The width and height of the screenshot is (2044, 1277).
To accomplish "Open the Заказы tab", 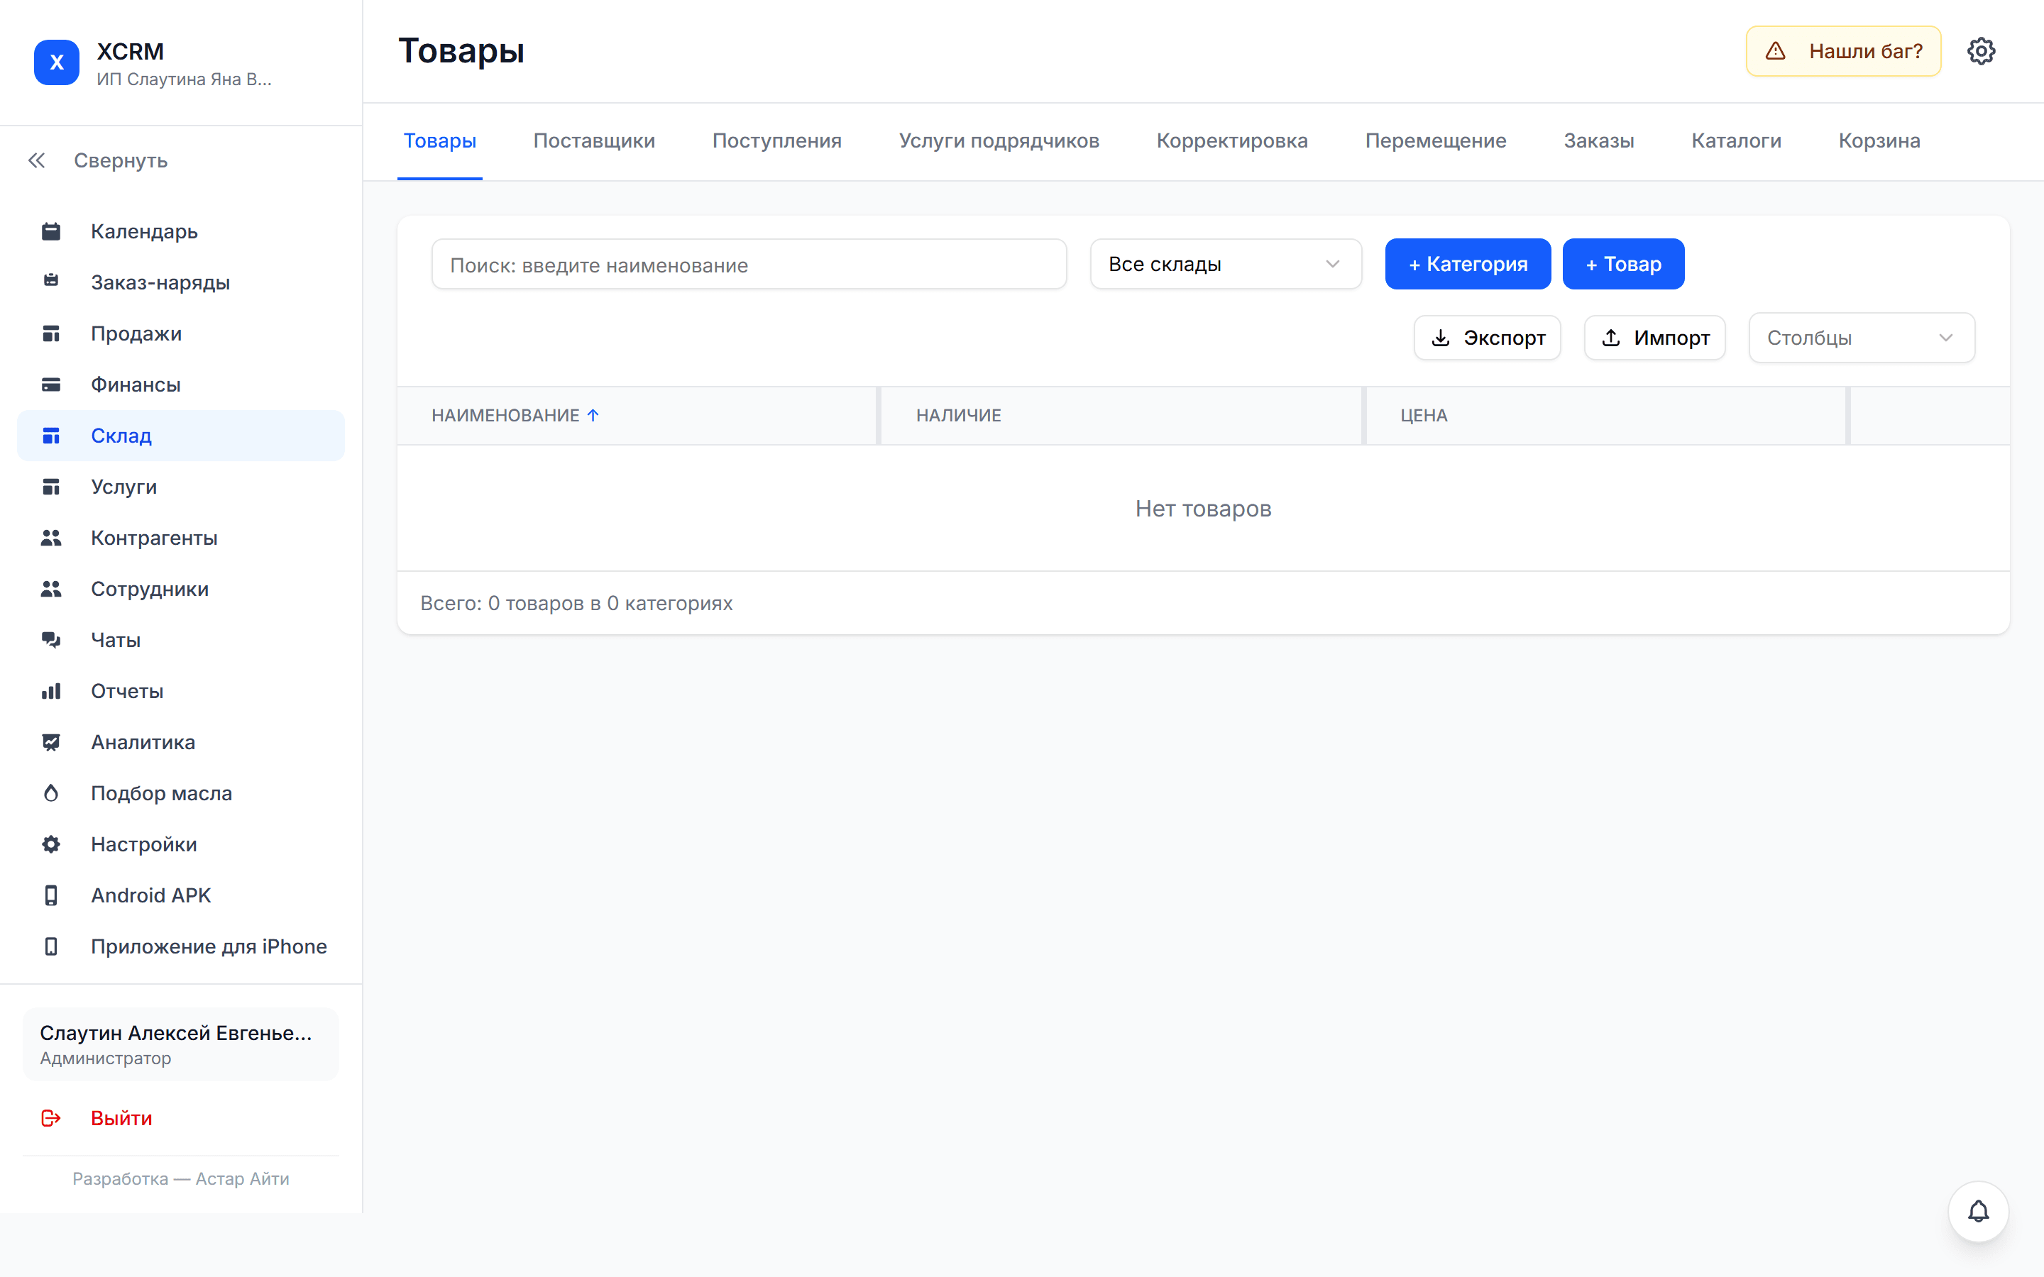I will (x=1599, y=141).
